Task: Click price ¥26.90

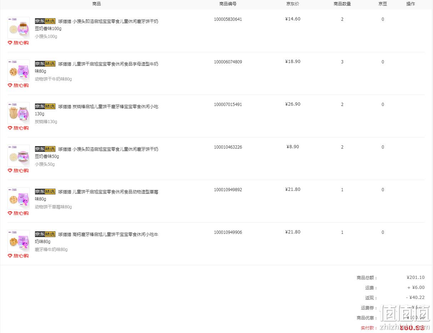Action: tap(293, 104)
